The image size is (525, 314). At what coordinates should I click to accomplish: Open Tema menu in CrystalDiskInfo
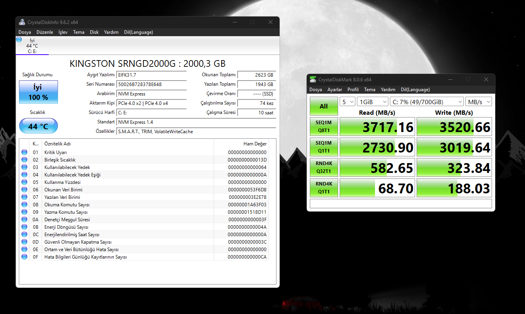[x=79, y=32]
